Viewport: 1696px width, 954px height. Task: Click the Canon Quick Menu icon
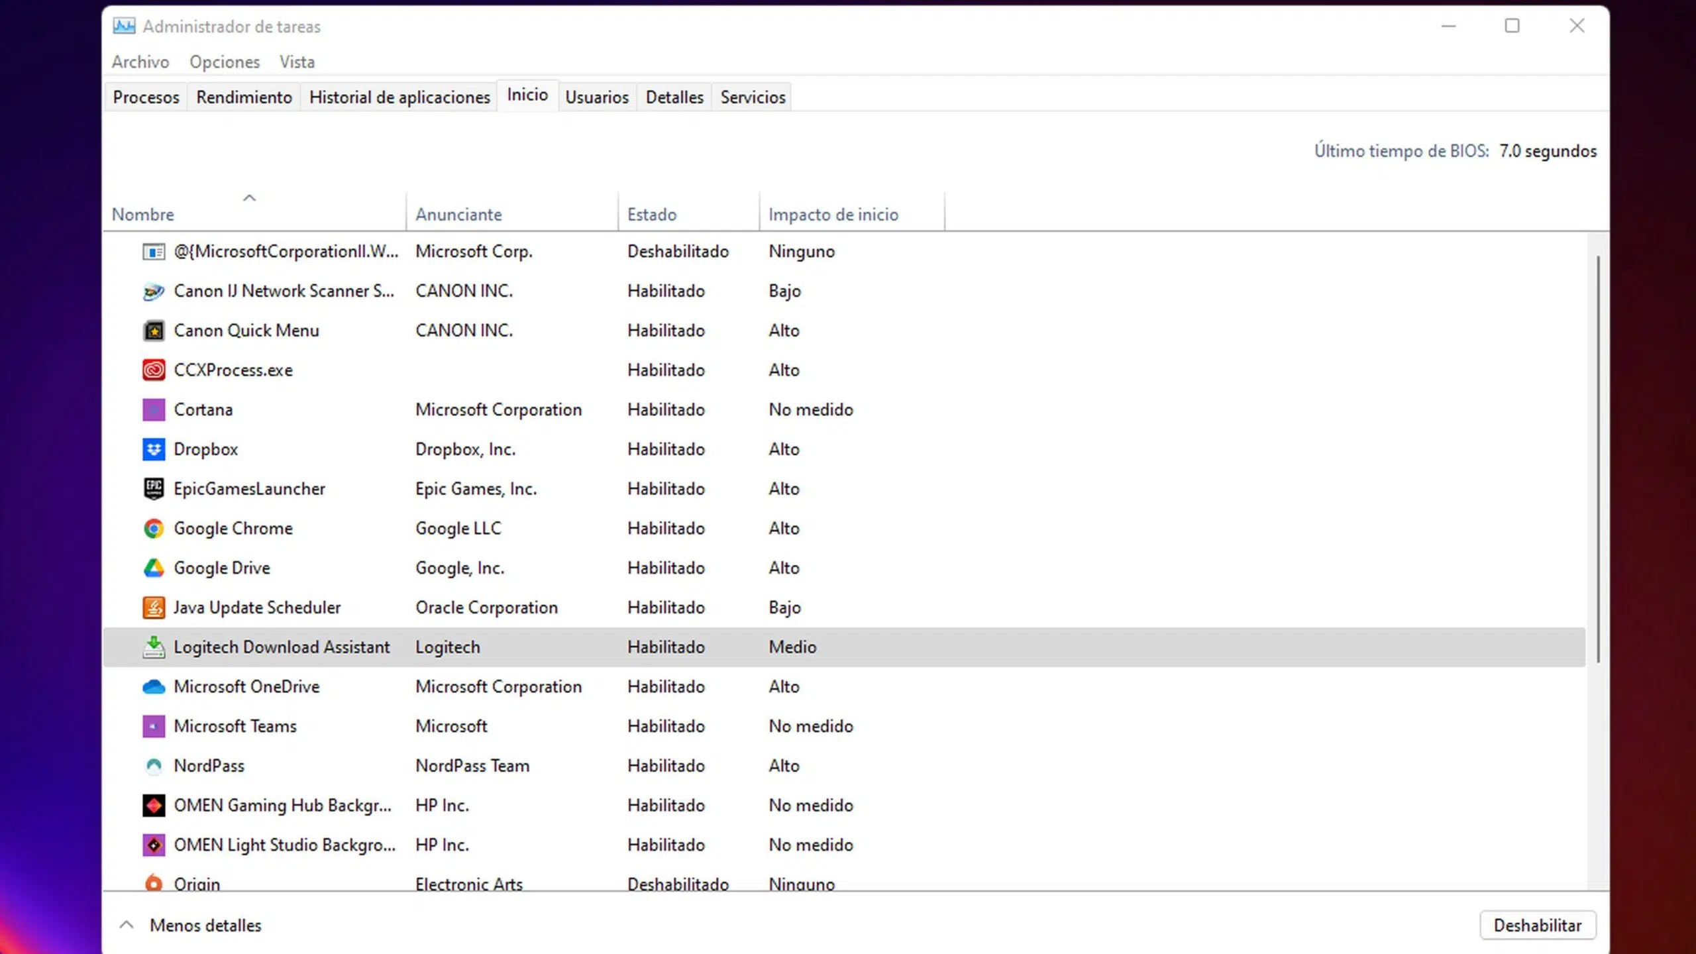click(x=154, y=331)
